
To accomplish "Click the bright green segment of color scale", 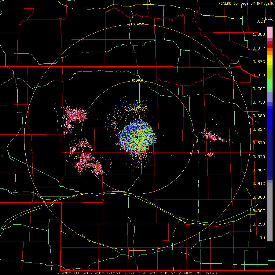I will coord(270,83).
